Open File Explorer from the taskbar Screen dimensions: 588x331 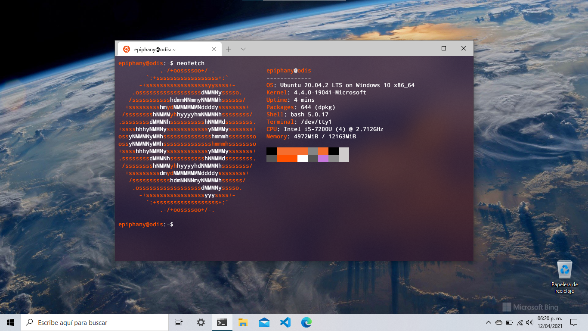(x=243, y=322)
